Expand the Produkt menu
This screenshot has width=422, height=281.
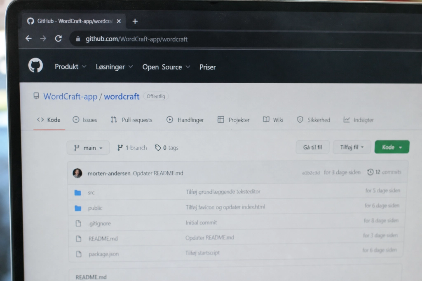70,67
